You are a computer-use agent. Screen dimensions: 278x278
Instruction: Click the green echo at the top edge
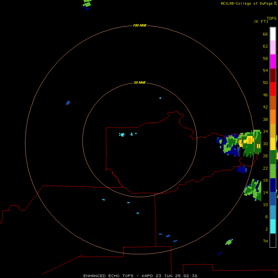click(87, 3)
